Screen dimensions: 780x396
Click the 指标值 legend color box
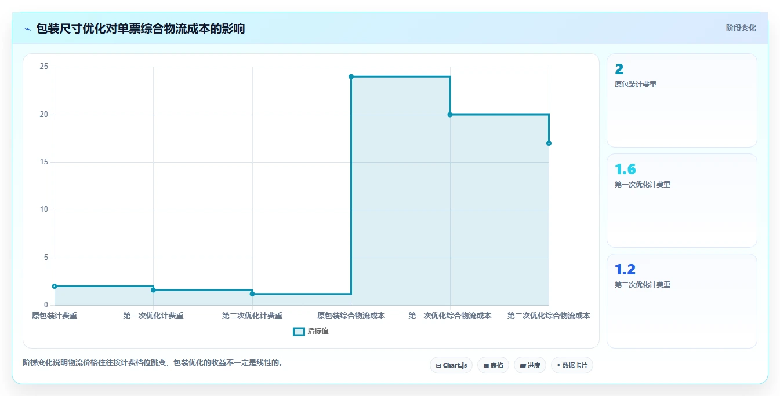click(x=299, y=332)
